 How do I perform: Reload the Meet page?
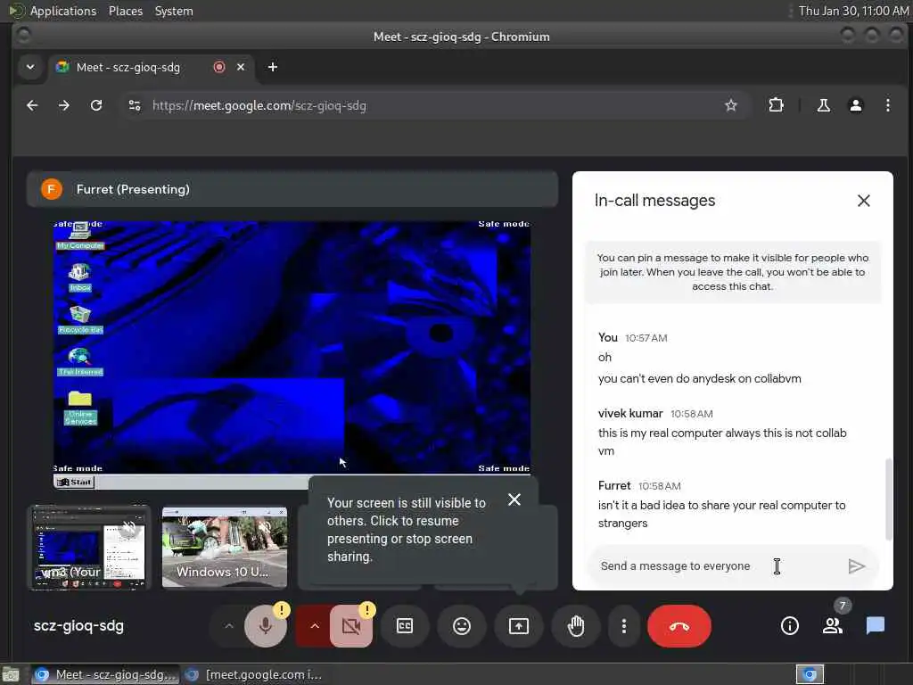coord(96,105)
